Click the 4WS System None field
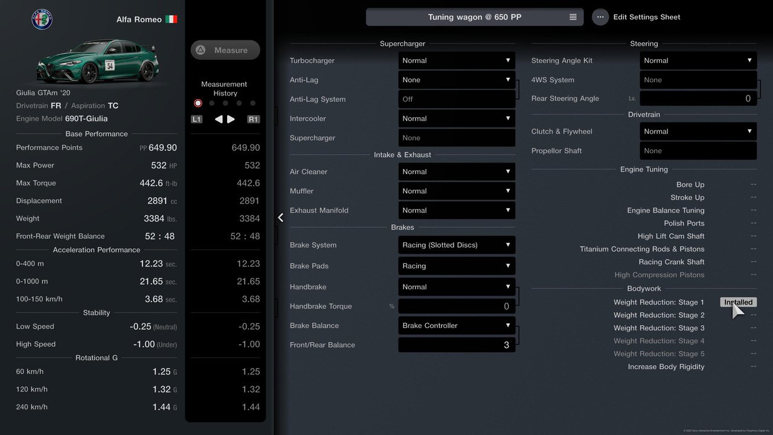Screen dimensions: 773x435 tap(698, 80)
